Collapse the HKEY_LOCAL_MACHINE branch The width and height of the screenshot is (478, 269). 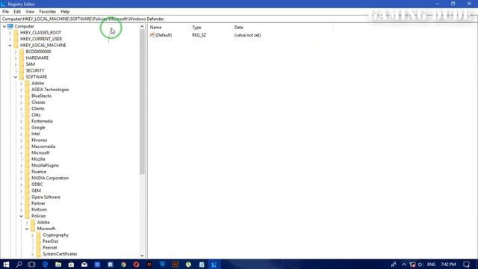click(10, 45)
